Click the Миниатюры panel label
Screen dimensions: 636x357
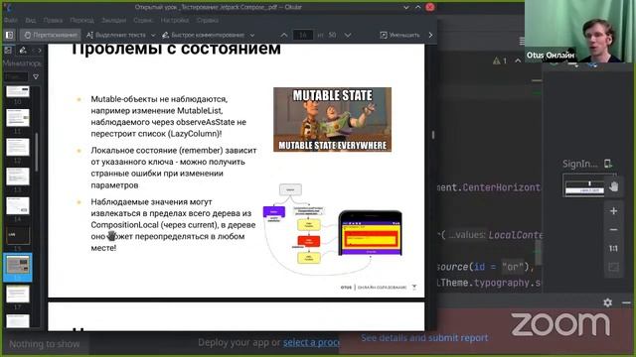(x=22, y=63)
